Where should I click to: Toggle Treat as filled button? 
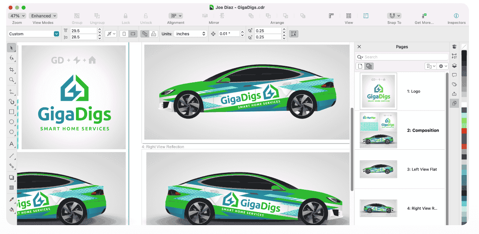pos(294,34)
